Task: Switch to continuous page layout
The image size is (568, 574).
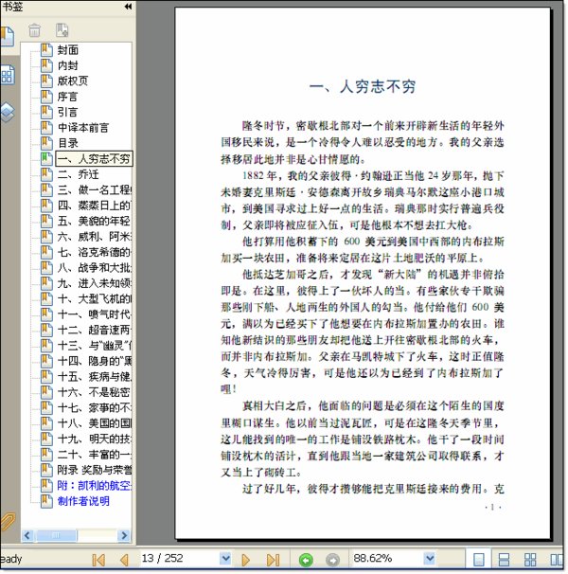Action: [505, 560]
